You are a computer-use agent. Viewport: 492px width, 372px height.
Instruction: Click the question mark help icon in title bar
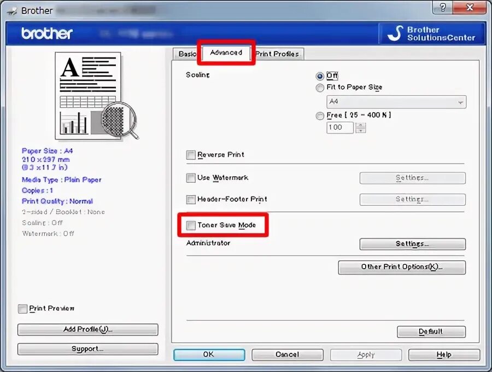(442, 7)
